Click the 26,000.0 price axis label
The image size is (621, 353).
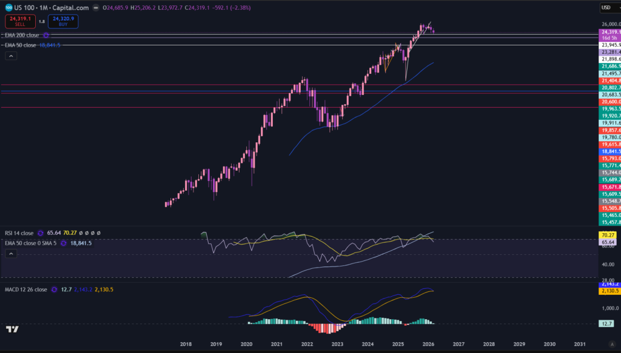pyautogui.click(x=611, y=24)
